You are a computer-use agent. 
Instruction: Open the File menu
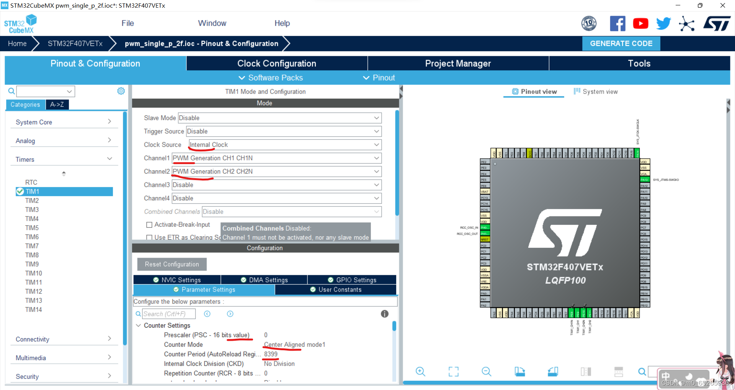127,23
